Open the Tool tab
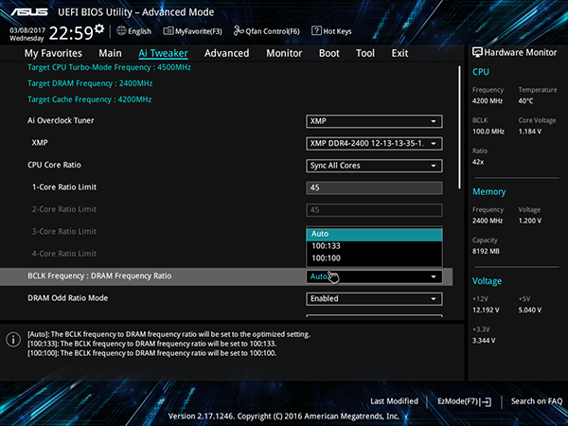568x426 pixels. [365, 53]
